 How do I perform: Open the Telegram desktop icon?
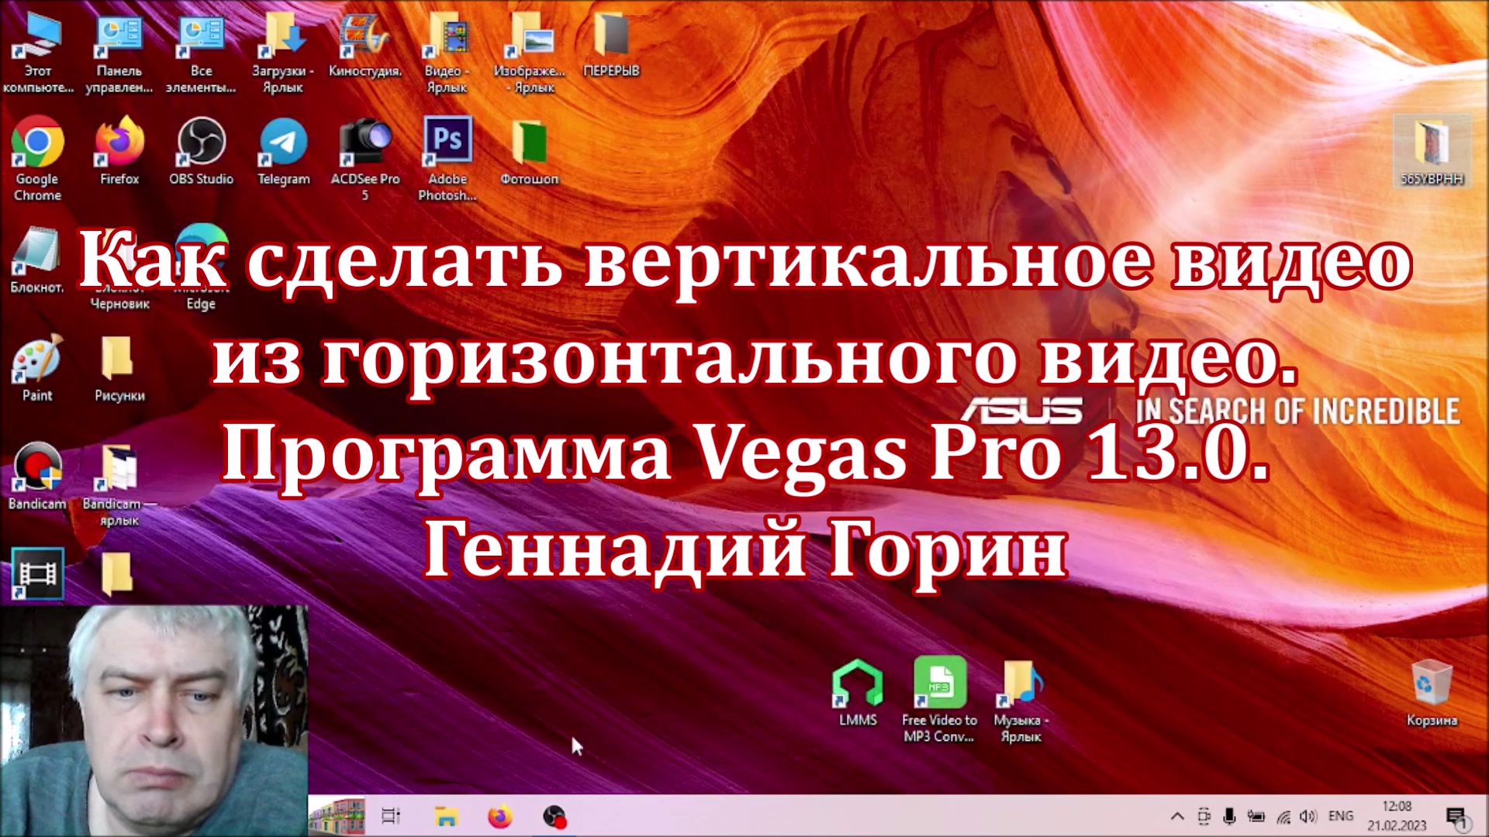pyautogui.click(x=283, y=144)
